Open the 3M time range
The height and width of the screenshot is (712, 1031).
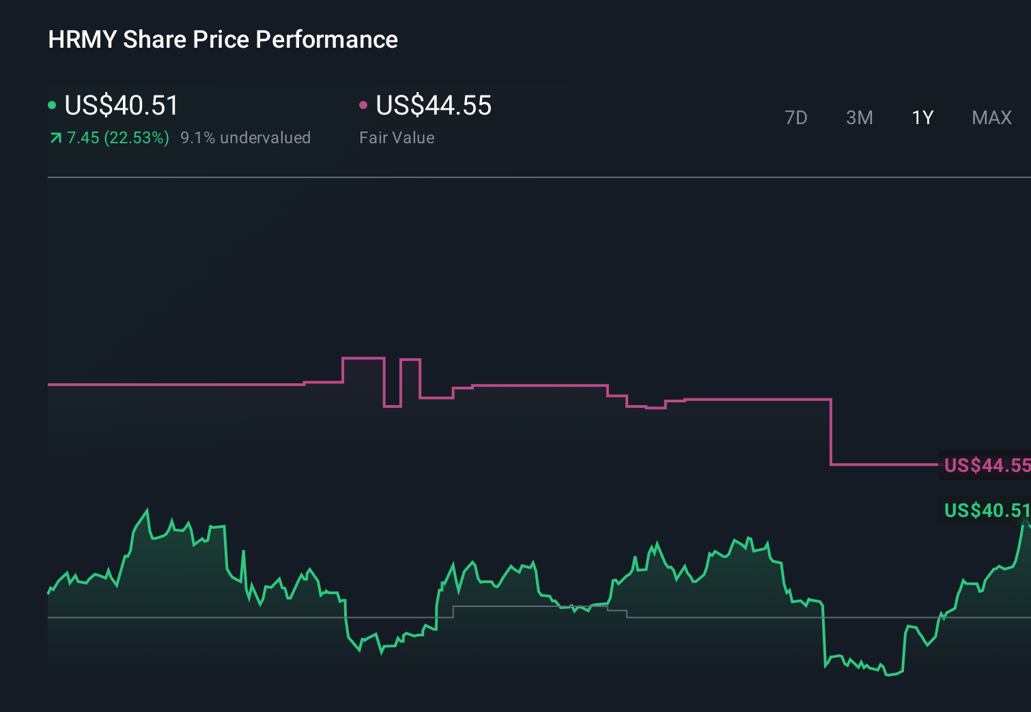(860, 117)
